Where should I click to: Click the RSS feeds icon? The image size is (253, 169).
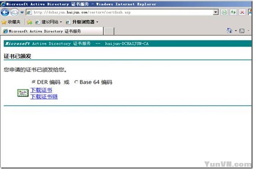click(x=242, y=31)
